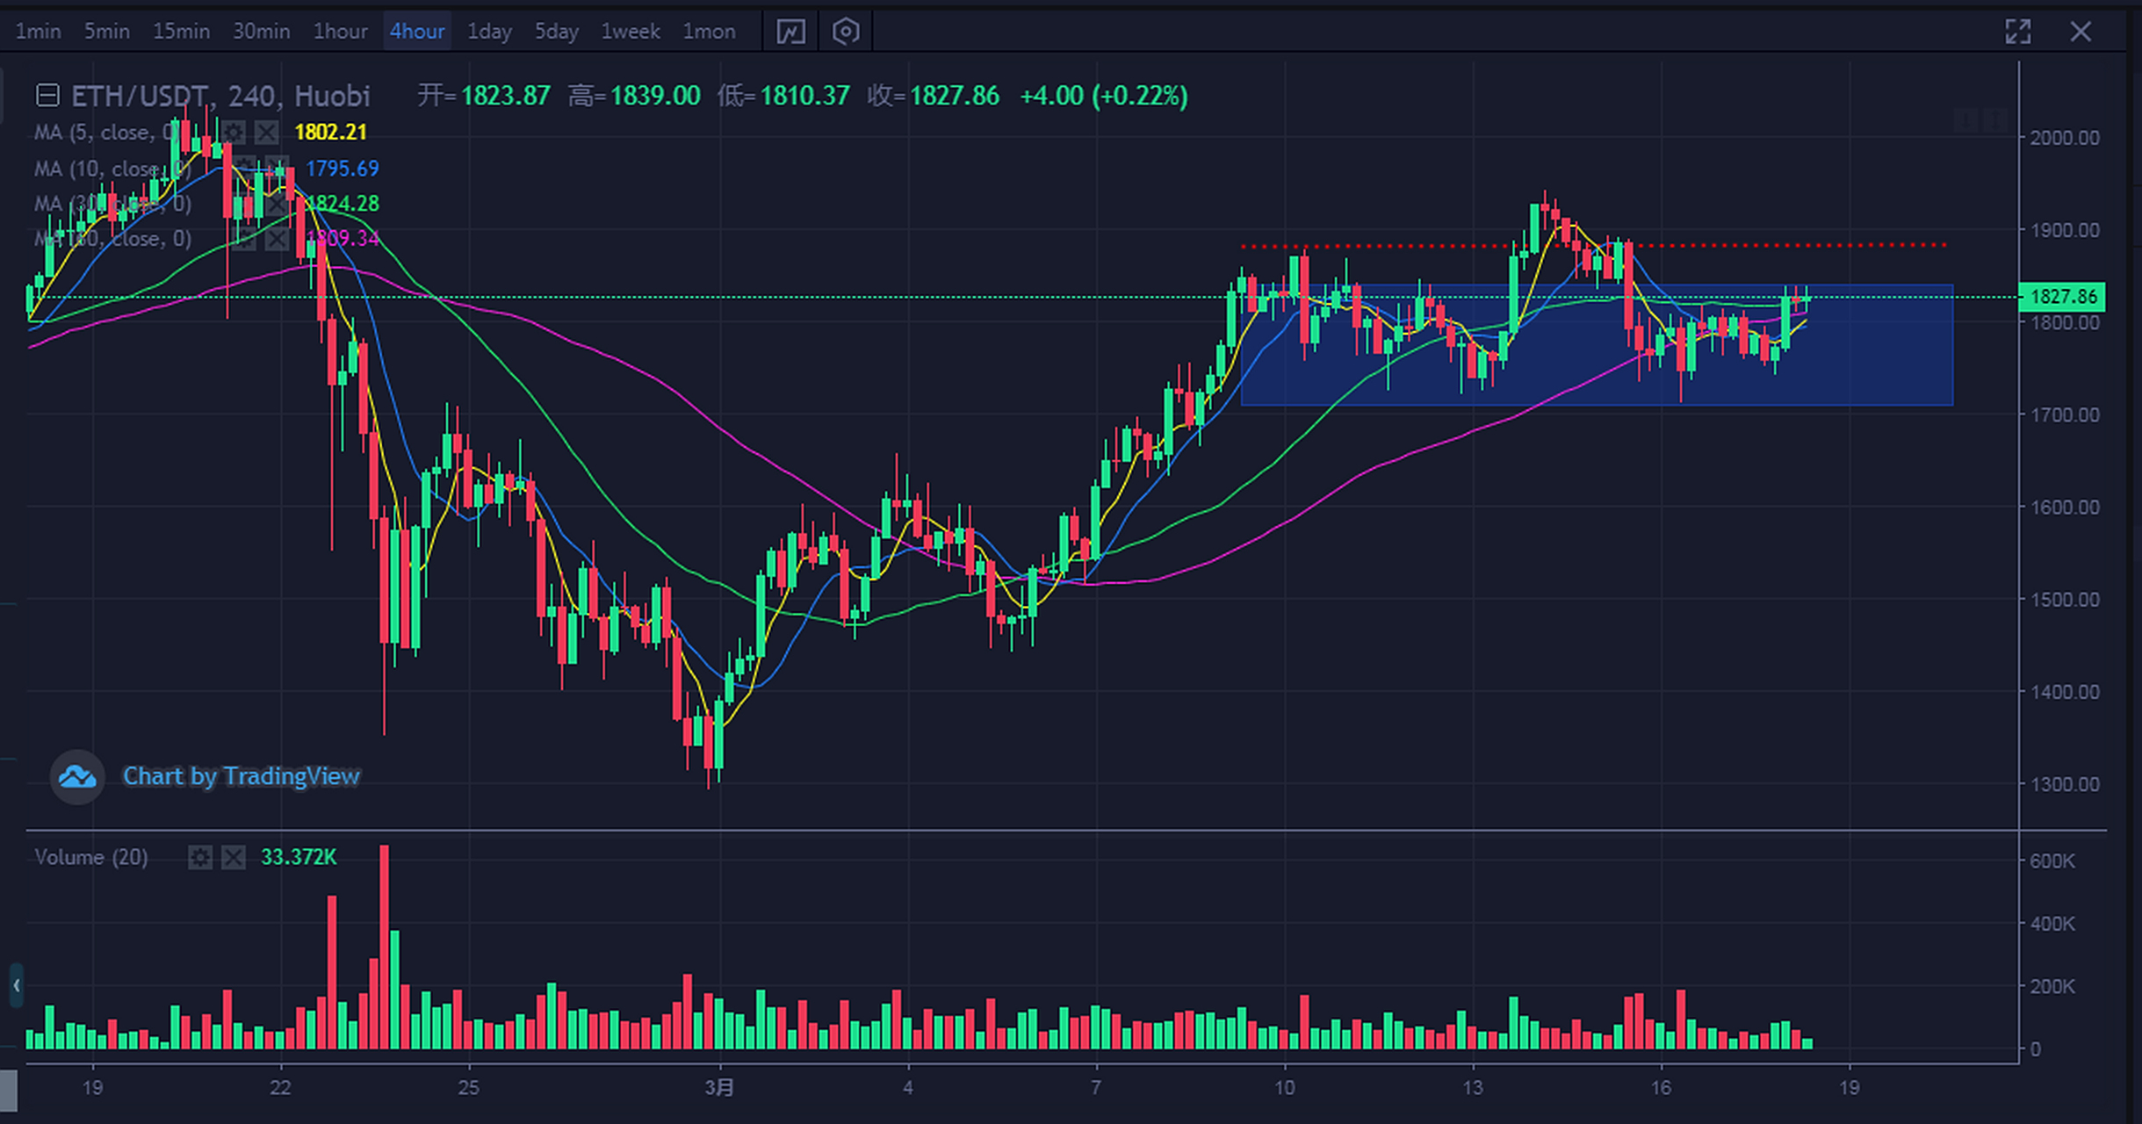Open the indicators chart icon
This screenshot has width=2142, height=1124.
click(x=790, y=32)
